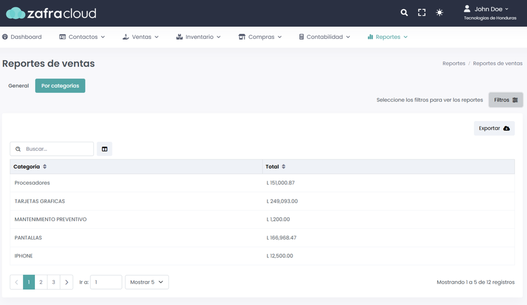Open the search magnifier in header
The height and width of the screenshot is (305, 527).
(404, 13)
